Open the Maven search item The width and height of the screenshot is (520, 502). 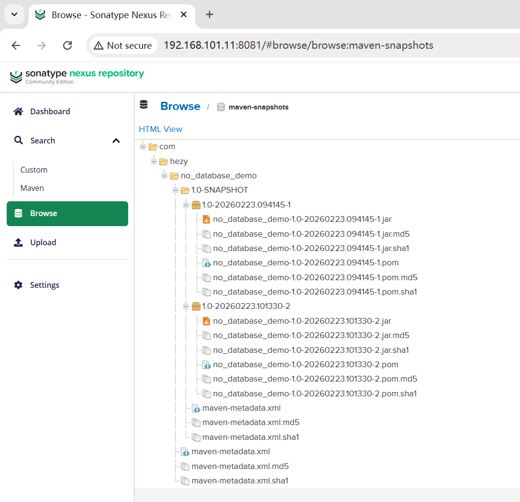[32, 188]
